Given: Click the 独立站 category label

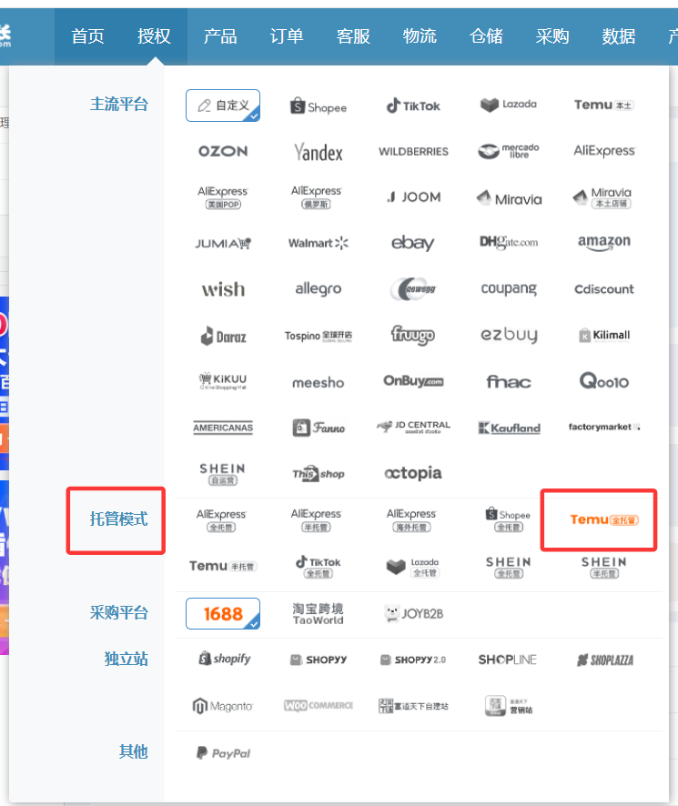Looking at the screenshot, I should tap(126, 659).
